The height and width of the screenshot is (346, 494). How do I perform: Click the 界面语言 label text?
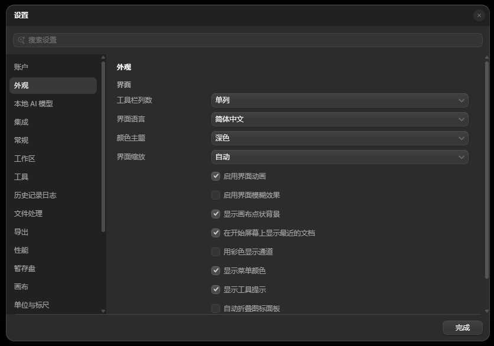tap(131, 119)
